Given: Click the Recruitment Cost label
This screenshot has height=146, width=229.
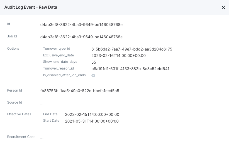Looking at the screenshot, I should [x=21, y=137].
